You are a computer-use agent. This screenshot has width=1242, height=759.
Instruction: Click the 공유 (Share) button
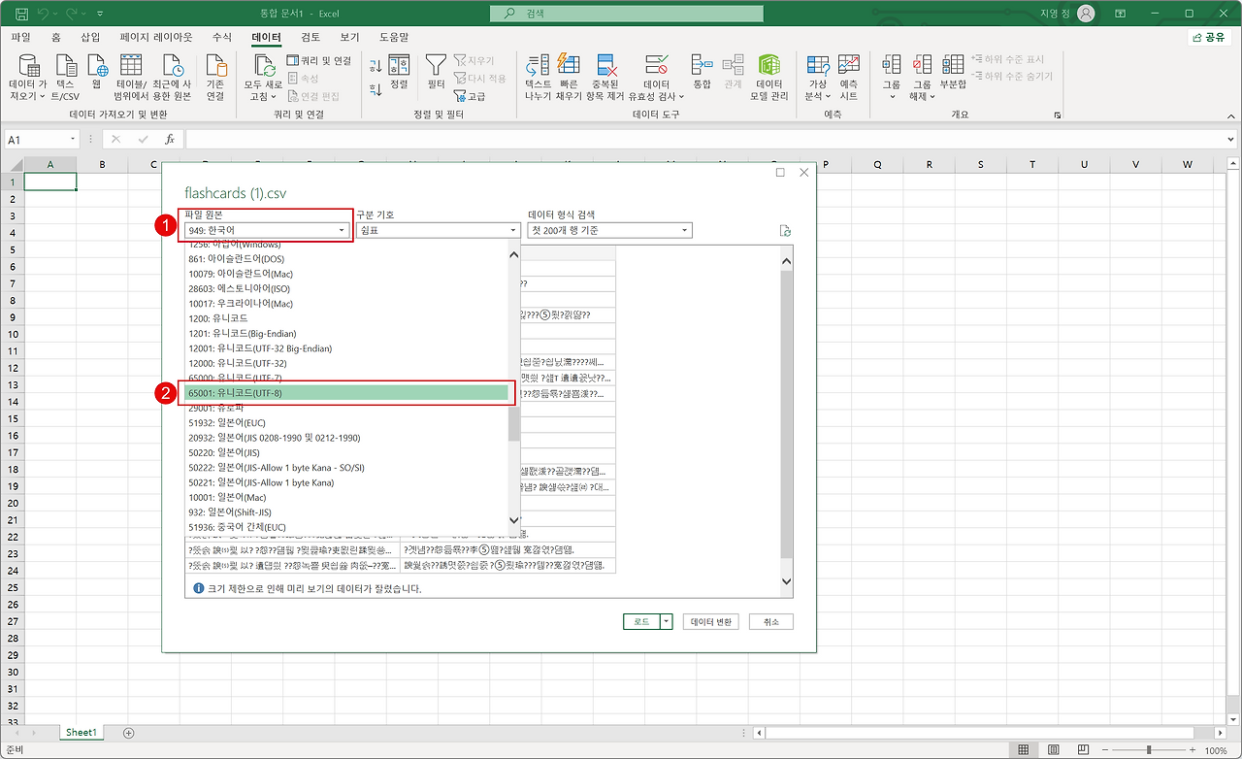(x=1208, y=37)
